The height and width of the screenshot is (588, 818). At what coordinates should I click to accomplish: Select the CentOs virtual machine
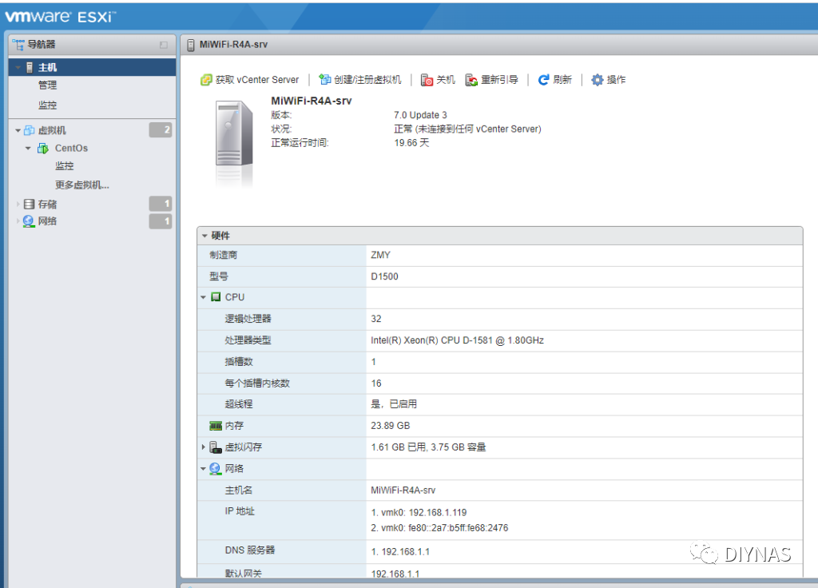(x=71, y=148)
